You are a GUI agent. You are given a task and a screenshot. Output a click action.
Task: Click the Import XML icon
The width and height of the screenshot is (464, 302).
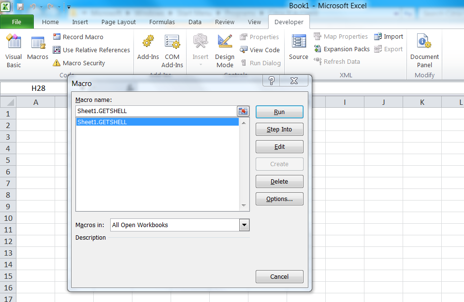coord(389,36)
